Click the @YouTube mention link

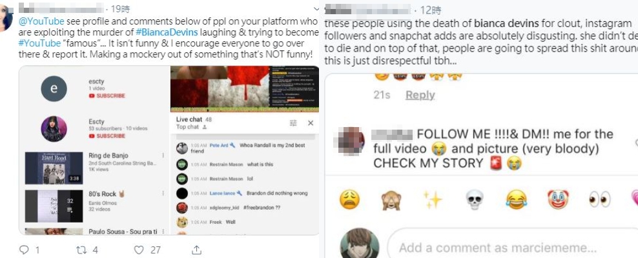pyautogui.click(x=41, y=21)
